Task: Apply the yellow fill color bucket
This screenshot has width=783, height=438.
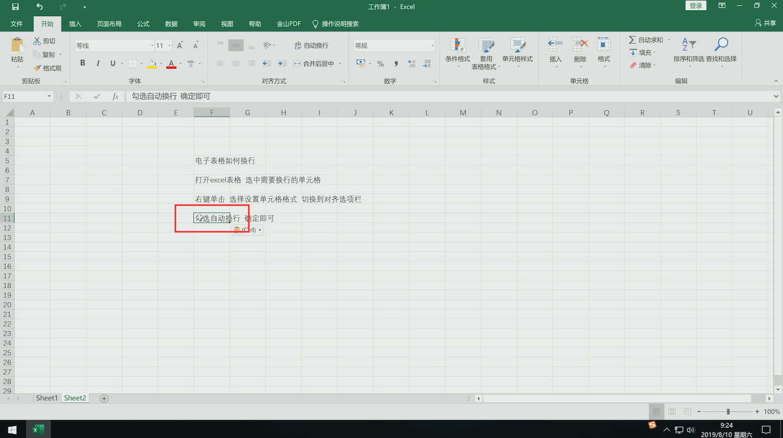Action: coord(152,64)
